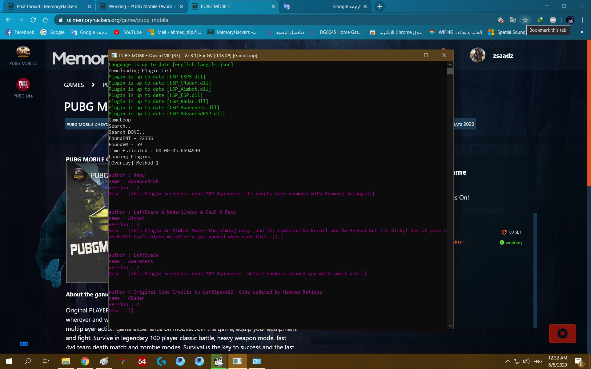
Task: Open the Chrome profile avatar
Action: (570, 20)
